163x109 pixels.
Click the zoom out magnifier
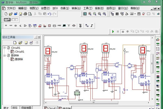[x=95, y=14]
